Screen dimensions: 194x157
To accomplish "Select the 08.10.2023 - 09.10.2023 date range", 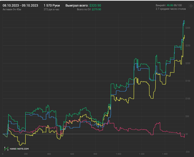I will (x=20, y=6).
